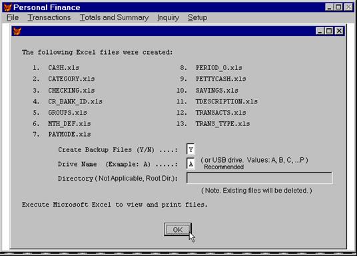Click the 'or USB drive. Values: A, B, C' hint
The height and width of the screenshot is (256, 357).
point(254,160)
